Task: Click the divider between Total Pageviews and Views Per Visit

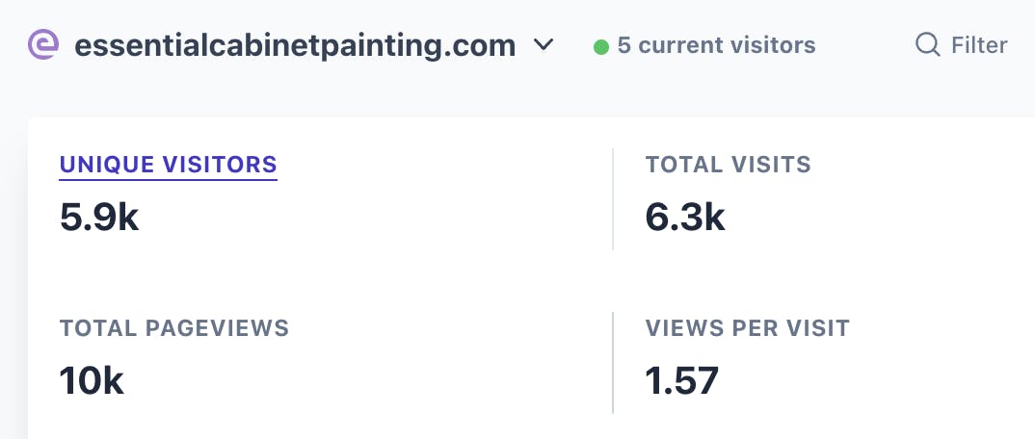Action: (613, 362)
